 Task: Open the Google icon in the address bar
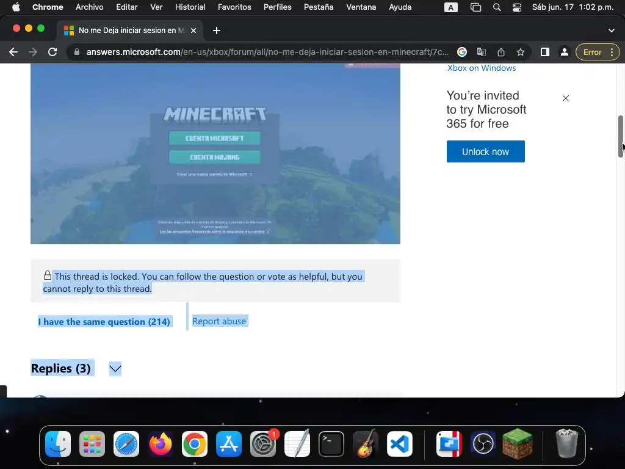[461, 53]
